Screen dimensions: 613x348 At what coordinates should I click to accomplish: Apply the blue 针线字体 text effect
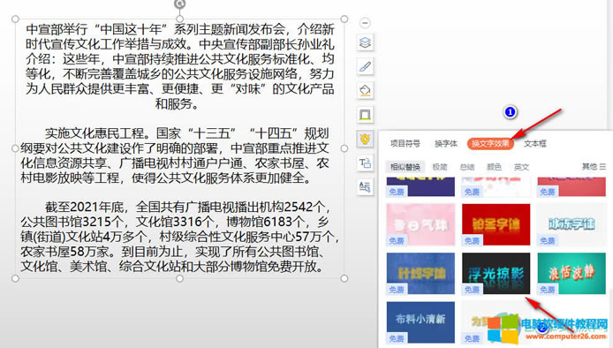pyautogui.click(x=420, y=273)
